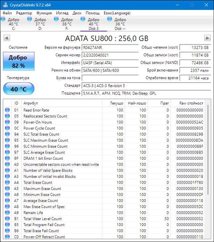Click the serial number field 2J2320040021
214x242 pixels.
pyautogui.click(x=110, y=55)
